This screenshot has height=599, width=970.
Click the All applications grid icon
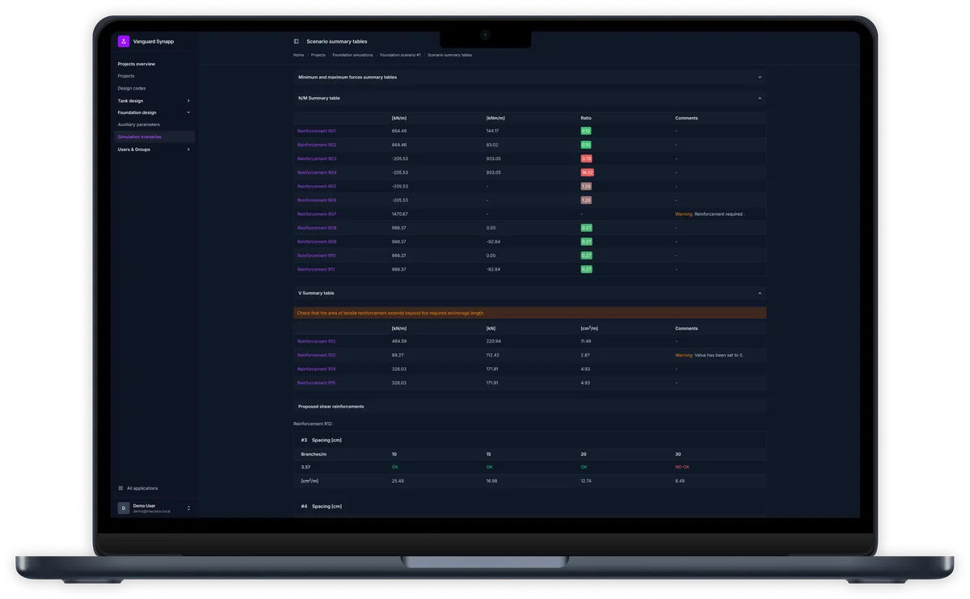(120, 488)
